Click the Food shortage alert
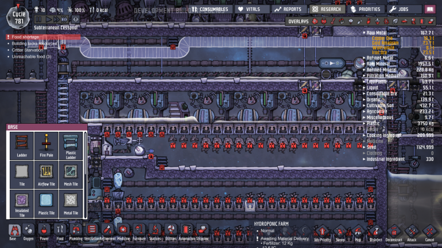Image resolution: width=442 pixels, height=248 pixels. coord(43,37)
